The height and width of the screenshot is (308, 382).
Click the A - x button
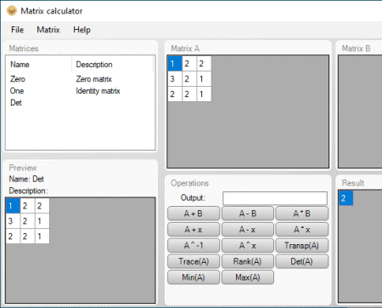(x=248, y=230)
